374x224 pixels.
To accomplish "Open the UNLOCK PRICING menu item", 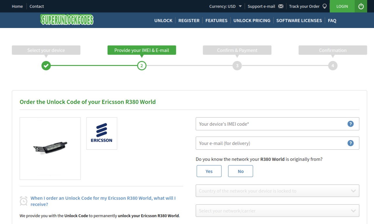I will pyautogui.click(x=252, y=20).
